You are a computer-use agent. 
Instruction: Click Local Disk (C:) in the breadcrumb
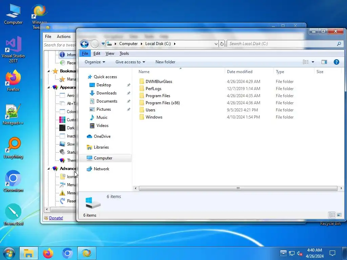click(158, 44)
